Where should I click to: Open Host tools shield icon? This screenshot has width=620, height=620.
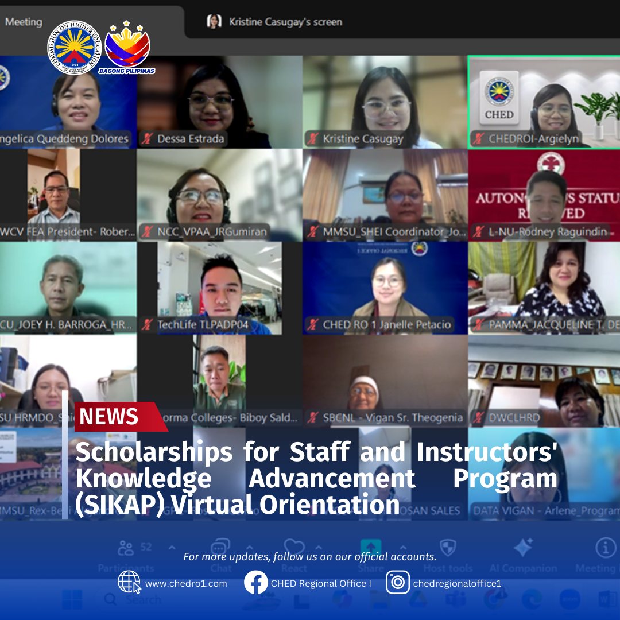coord(448,548)
